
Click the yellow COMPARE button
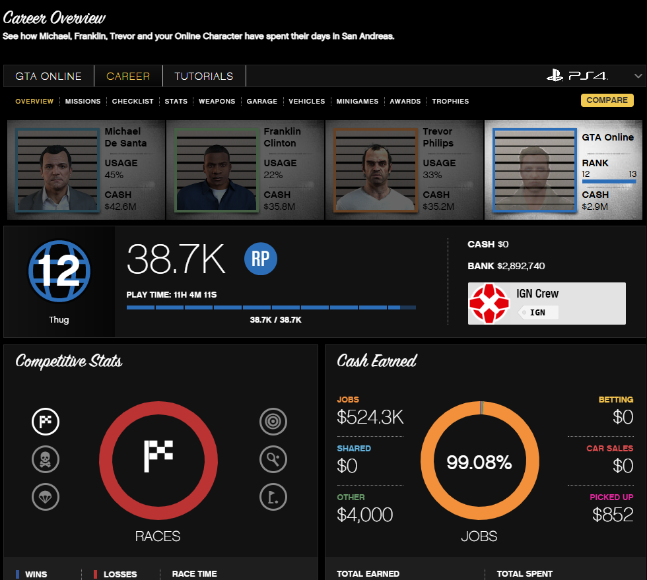point(607,100)
